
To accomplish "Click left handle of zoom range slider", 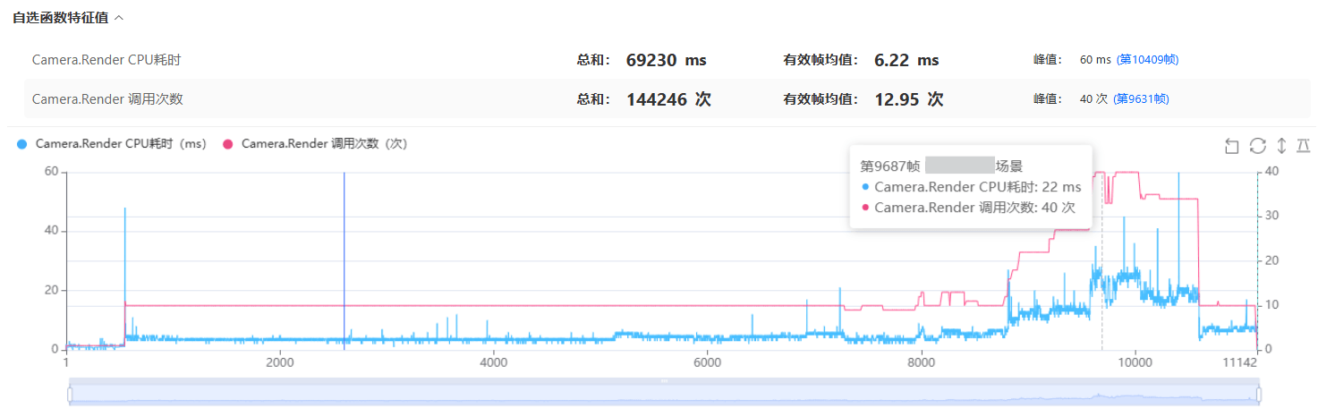I will click(x=70, y=395).
